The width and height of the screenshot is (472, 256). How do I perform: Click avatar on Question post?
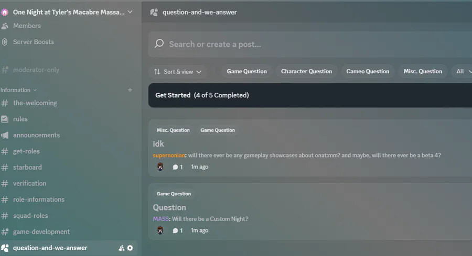tap(160, 230)
